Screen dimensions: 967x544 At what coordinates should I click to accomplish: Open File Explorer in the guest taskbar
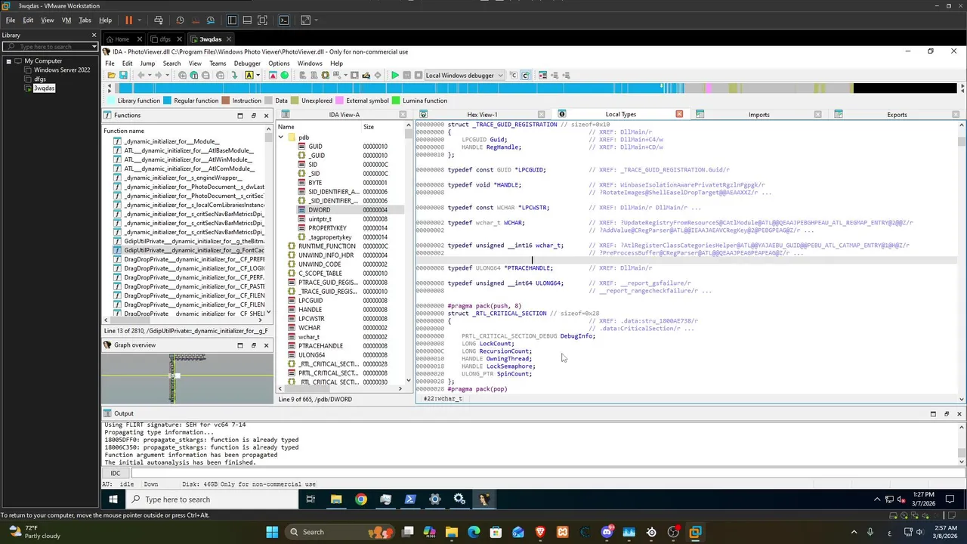click(336, 499)
